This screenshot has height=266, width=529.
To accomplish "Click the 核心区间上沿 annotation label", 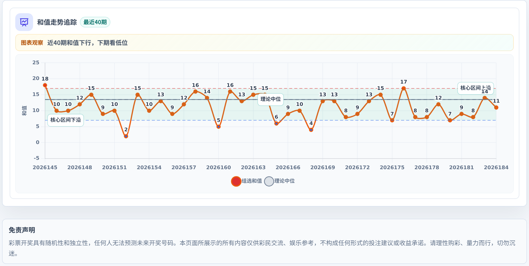I will point(475,88).
